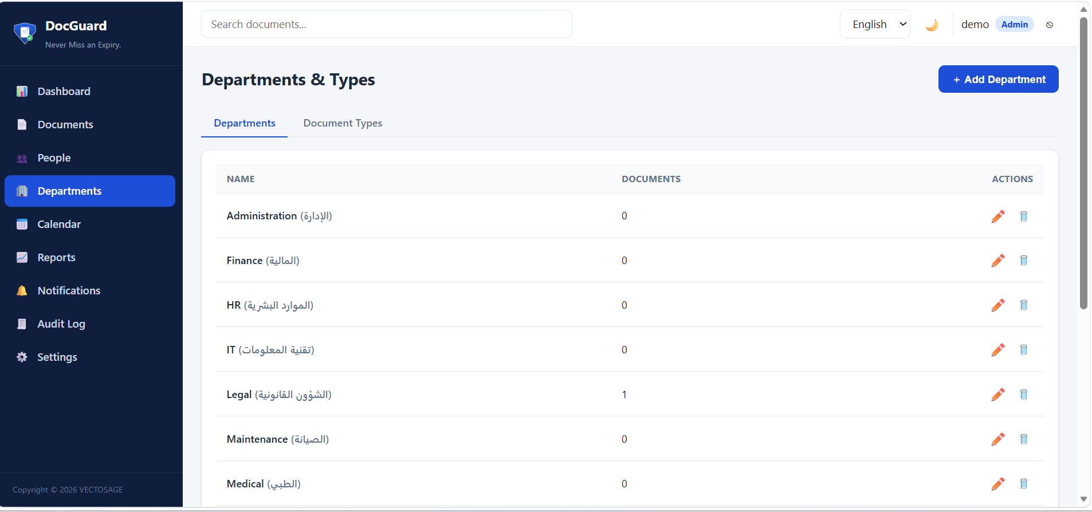
Task: Click the Copyright © 2026 VECTOSAGE text
Action: coord(68,490)
